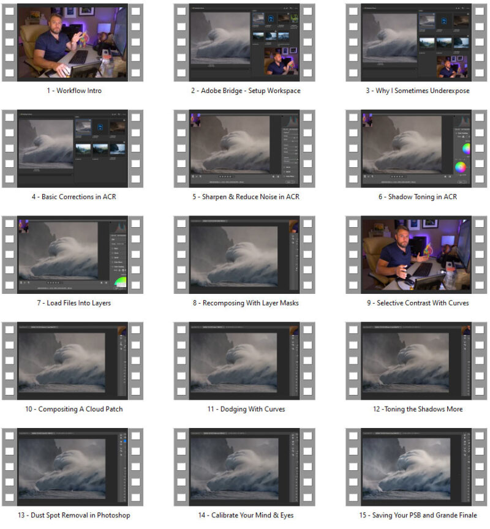The width and height of the screenshot is (490, 529).
Task: Open the 'Calibrate Your Mind & Eyes' link
Action: click(245, 515)
